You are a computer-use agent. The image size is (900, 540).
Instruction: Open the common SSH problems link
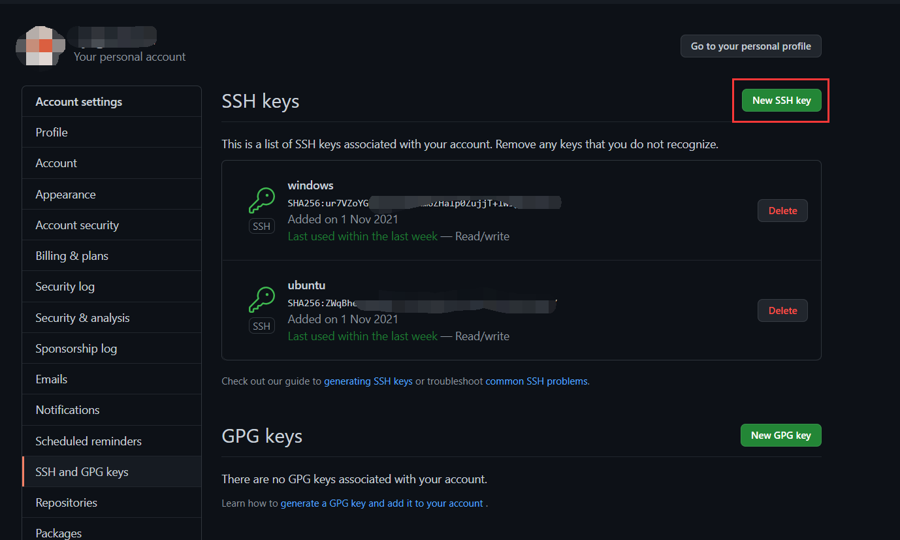tap(536, 381)
